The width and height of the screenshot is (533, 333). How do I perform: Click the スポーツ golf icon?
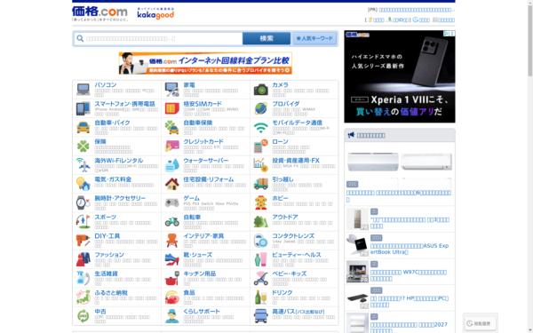84,221
